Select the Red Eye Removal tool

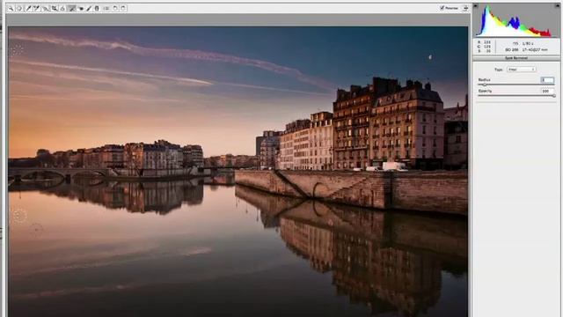(x=81, y=8)
